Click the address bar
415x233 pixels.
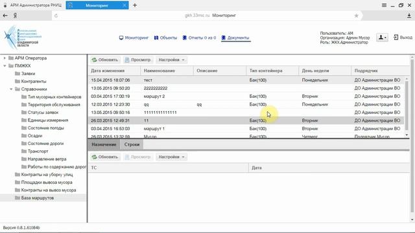(x=206, y=16)
